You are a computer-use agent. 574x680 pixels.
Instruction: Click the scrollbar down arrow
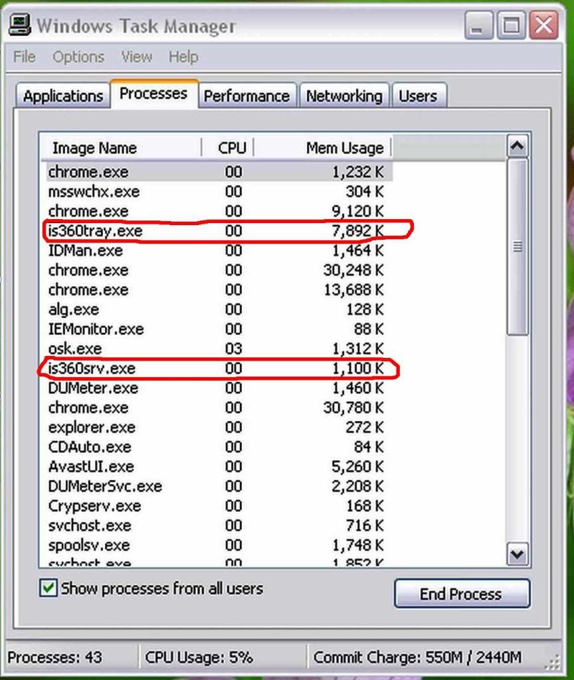[x=517, y=554]
